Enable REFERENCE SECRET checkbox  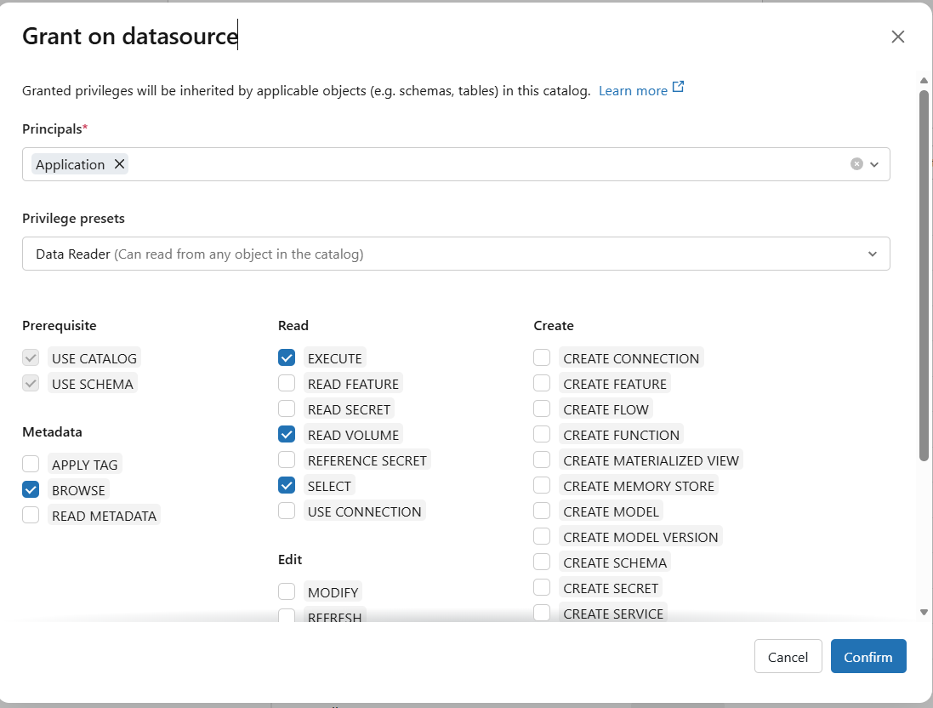[287, 460]
